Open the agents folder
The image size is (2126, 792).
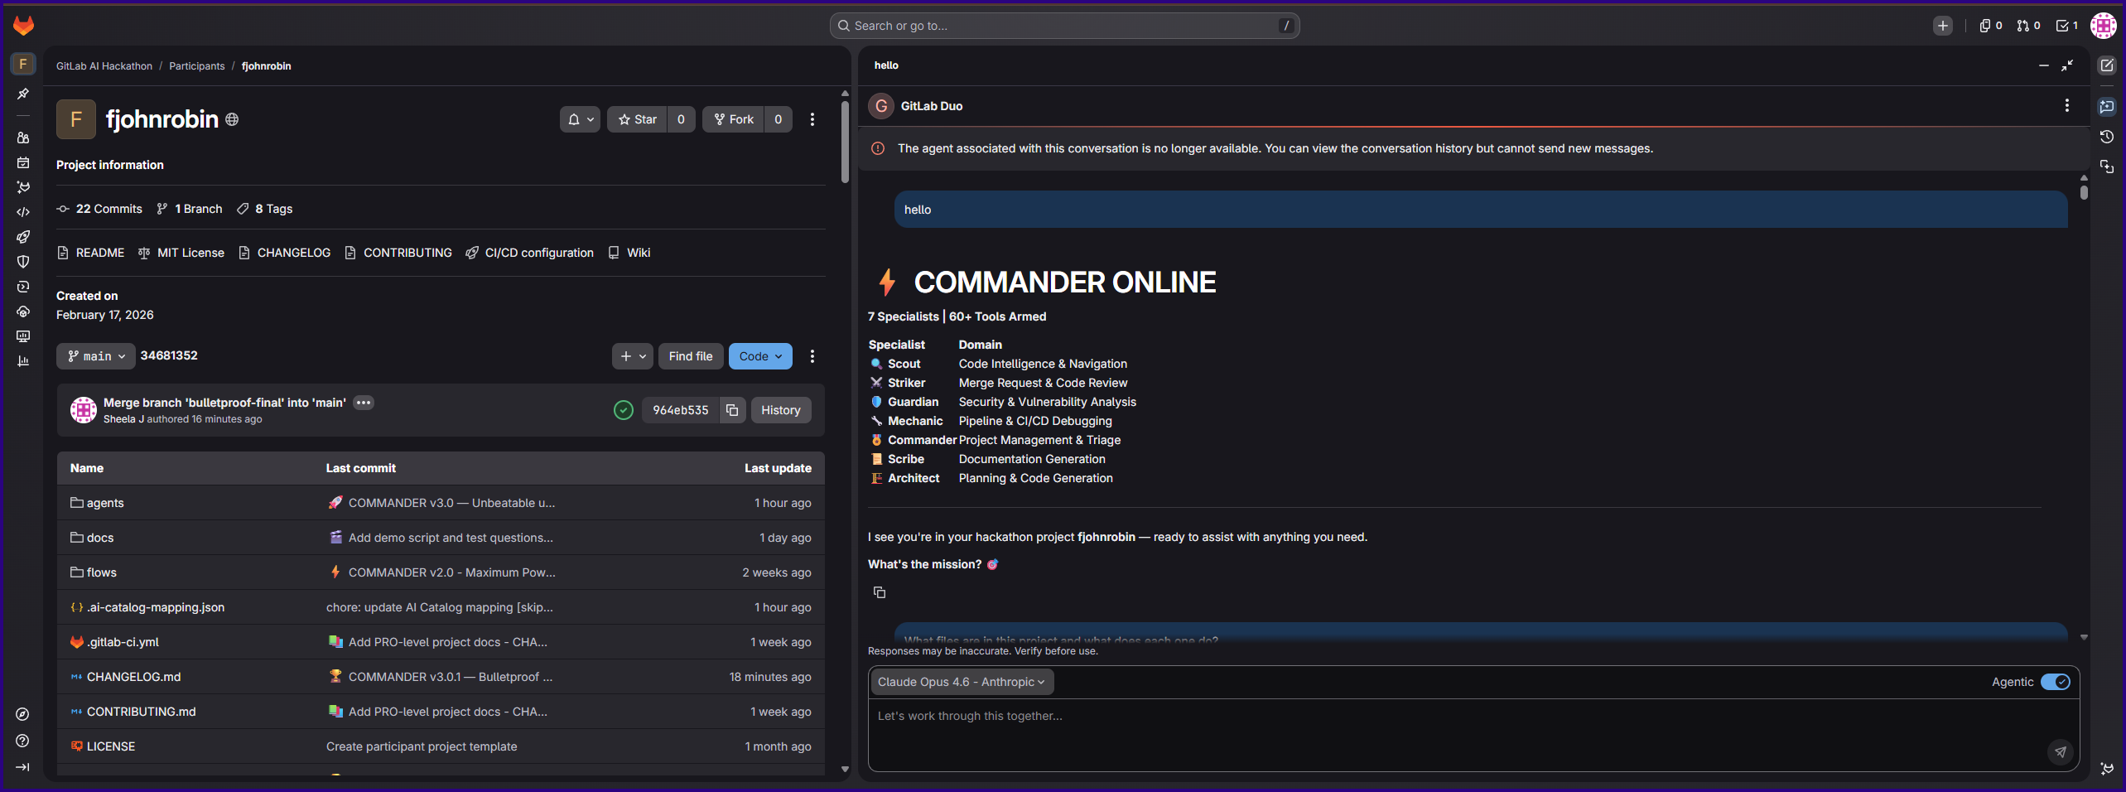[x=105, y=503]
